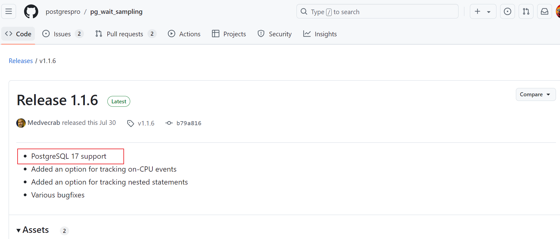Go to the Actions tab
This screenshot has width=560, height=239.
tap(184, 34)
